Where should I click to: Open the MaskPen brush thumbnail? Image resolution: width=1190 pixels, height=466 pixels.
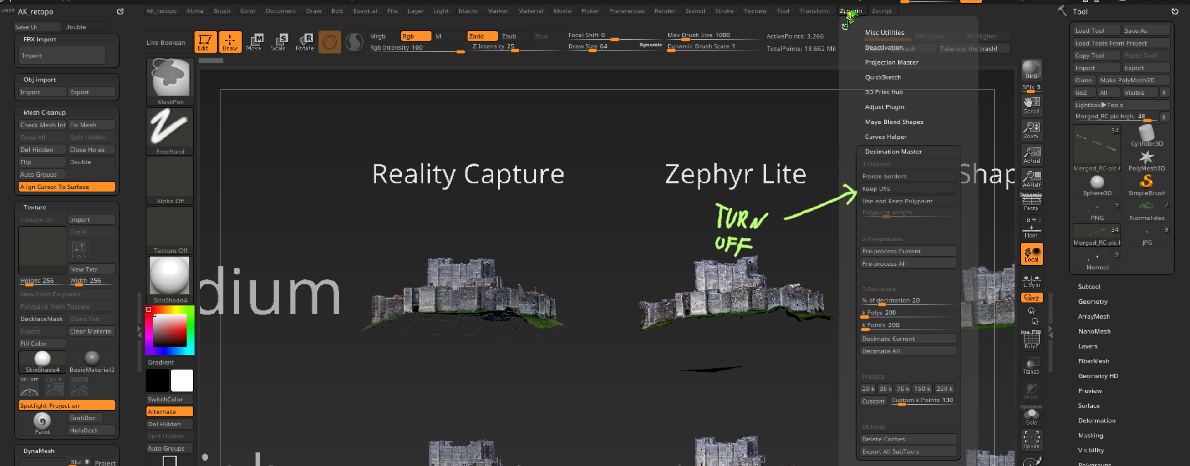point(170,81)
